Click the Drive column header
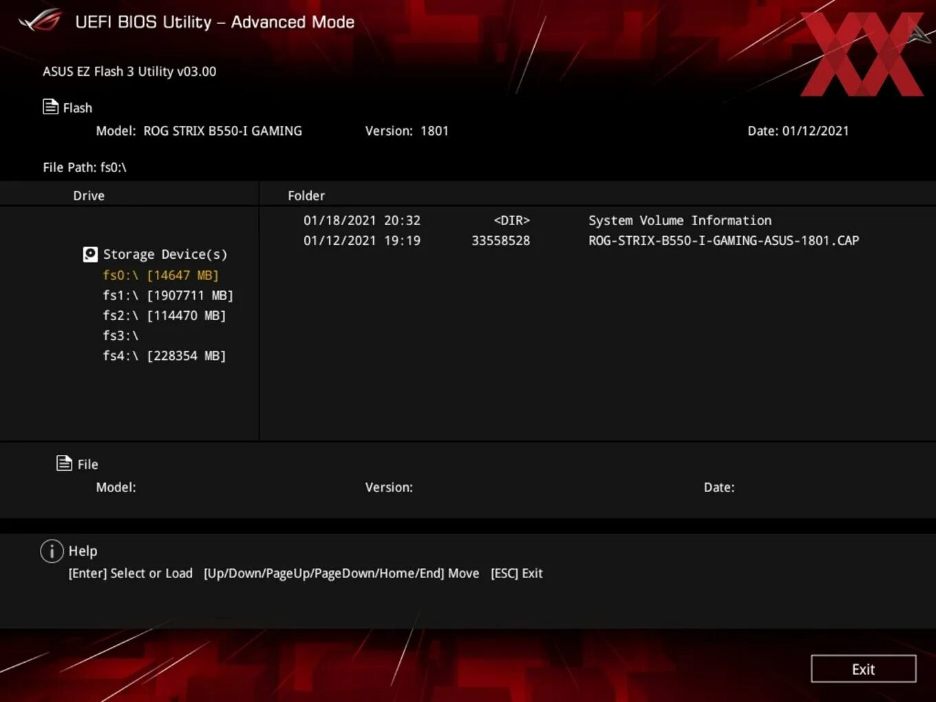This screenshot has width=936, height=702. [x=89, y=195]
